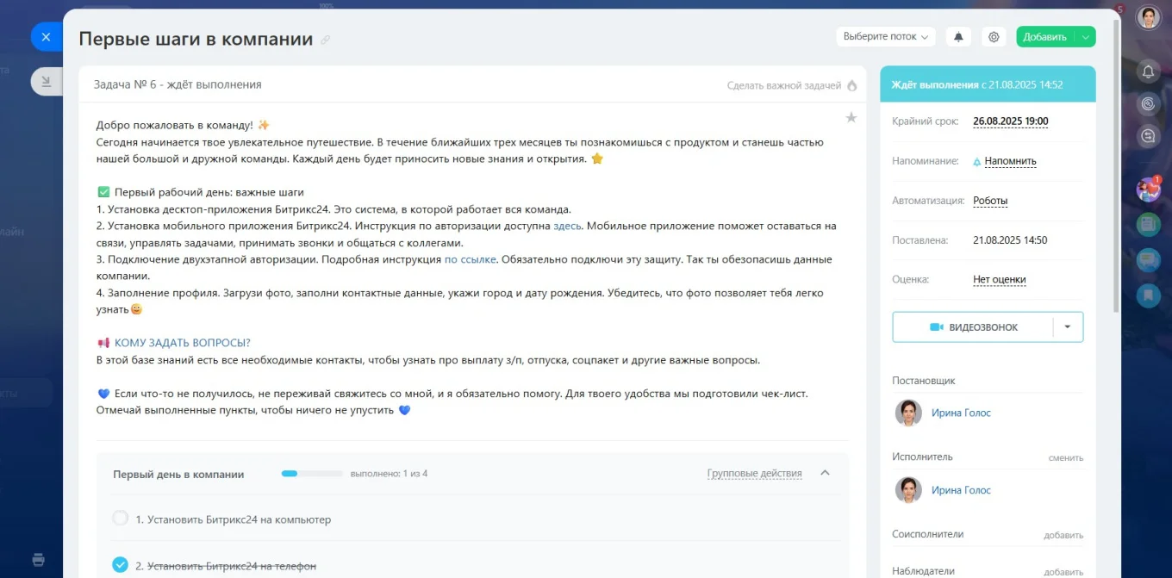Open the 'Роботы' automation link
Image resolution: width=1172 pixels, height=578 pixels.
click(x=990, y=201)
